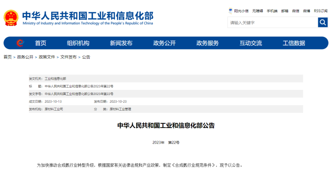This screenshot has width=332, height=173.
Task: Click the ministry title 中华人民共和国工业和信息化部
Action: [88, 16]
